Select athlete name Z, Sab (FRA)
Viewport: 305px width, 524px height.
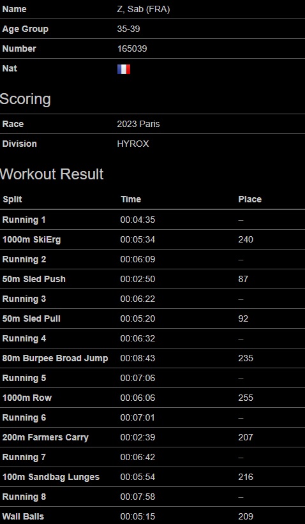pyautogui.click(x=144, y=10)
